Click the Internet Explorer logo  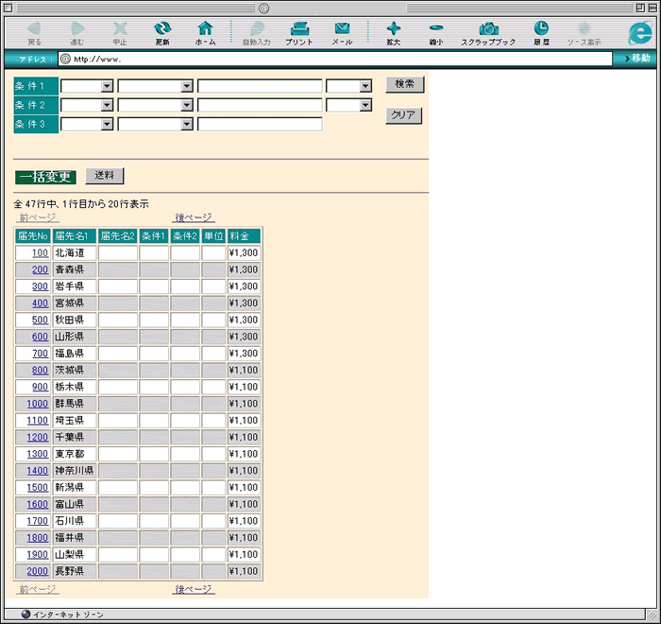click(640, 33)
